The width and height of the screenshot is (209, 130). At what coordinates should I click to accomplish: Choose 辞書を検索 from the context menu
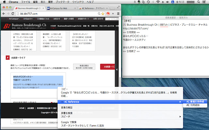click(x=120, y=113)
